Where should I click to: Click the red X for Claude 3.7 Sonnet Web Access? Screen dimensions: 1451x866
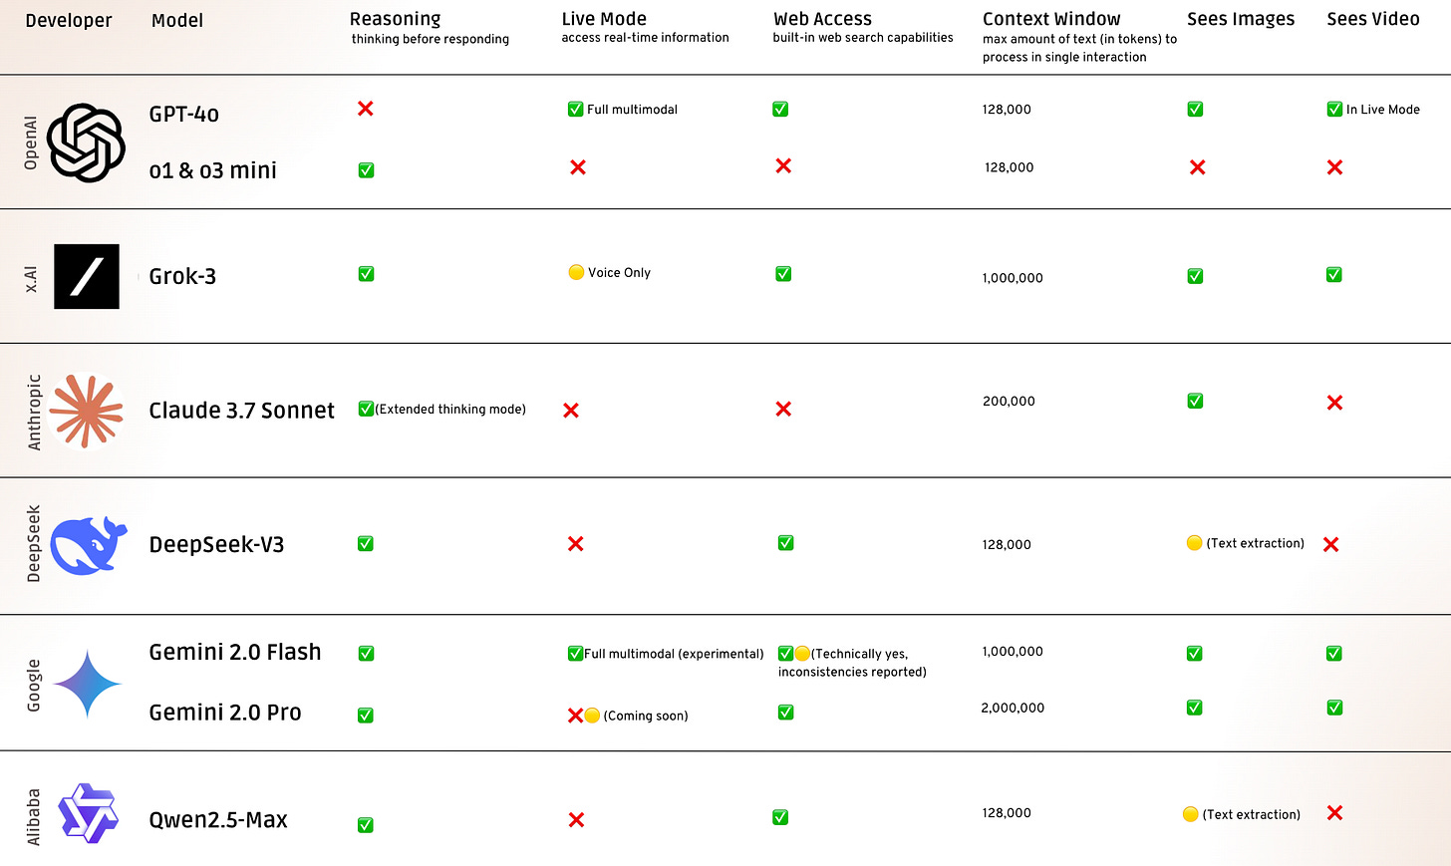pyautogui.click(x=783, y=409)
